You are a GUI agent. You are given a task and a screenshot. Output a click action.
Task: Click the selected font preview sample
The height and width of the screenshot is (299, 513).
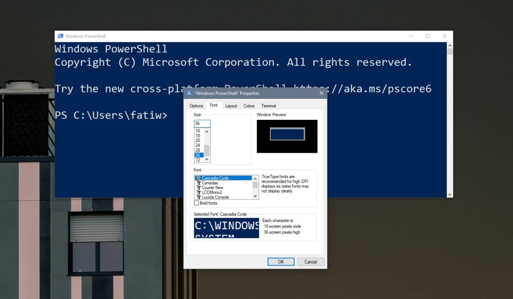coord(227,228)
